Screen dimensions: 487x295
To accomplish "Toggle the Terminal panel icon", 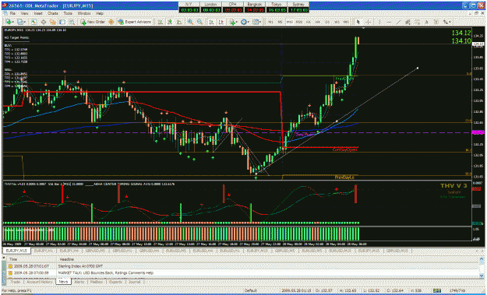I will [62, 22].
